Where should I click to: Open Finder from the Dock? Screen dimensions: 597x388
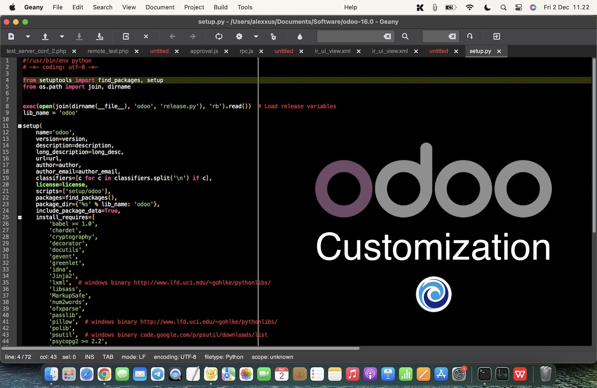pyautogui.click(x=51, y=374)
